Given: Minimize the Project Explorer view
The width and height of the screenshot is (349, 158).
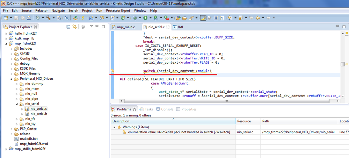Looking at the screenshot, I should pos(97,27).
